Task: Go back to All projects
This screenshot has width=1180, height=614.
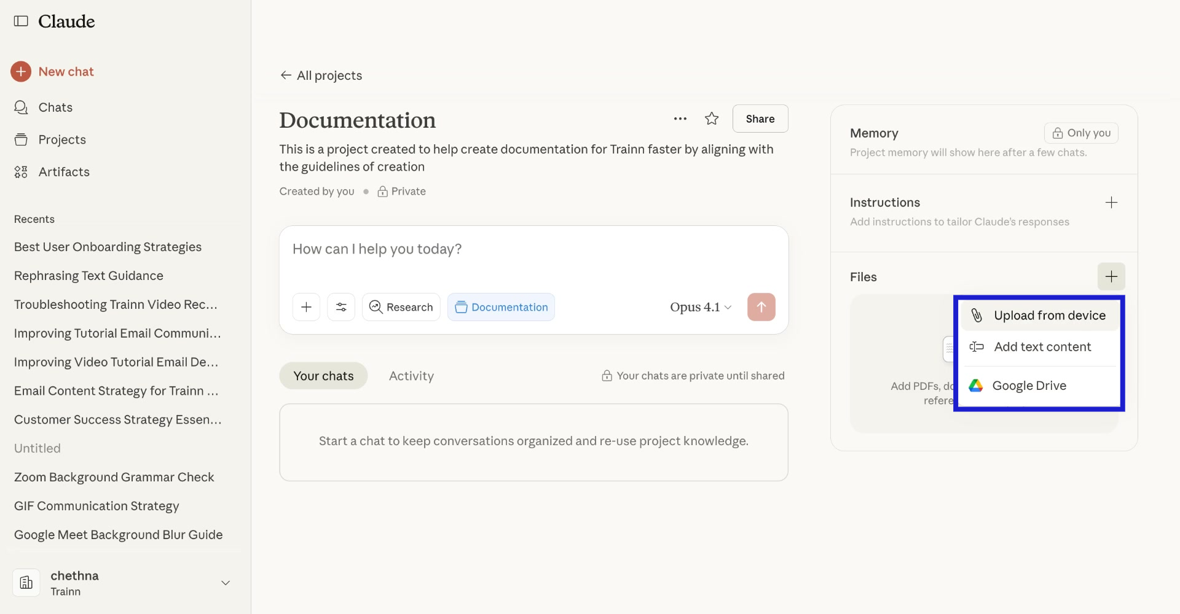Action: pos(320,75)
